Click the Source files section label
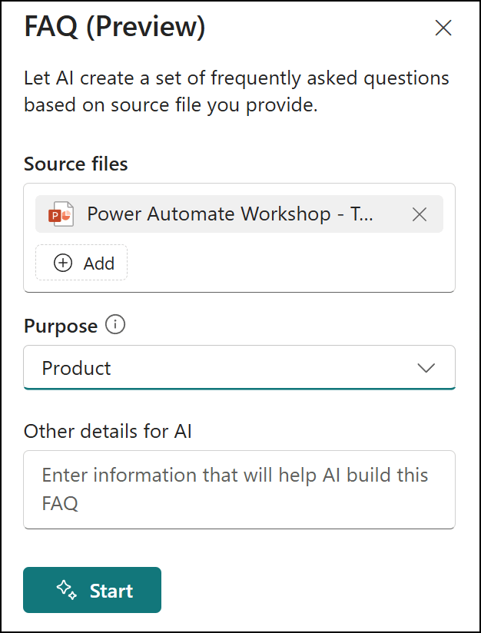Viewport: 481px width, 633px height. point(75,164)
